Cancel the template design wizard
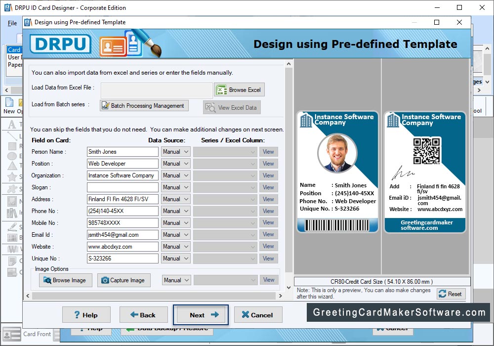The height and width of the screenshot is (346, 494). (x=258, y=315)
